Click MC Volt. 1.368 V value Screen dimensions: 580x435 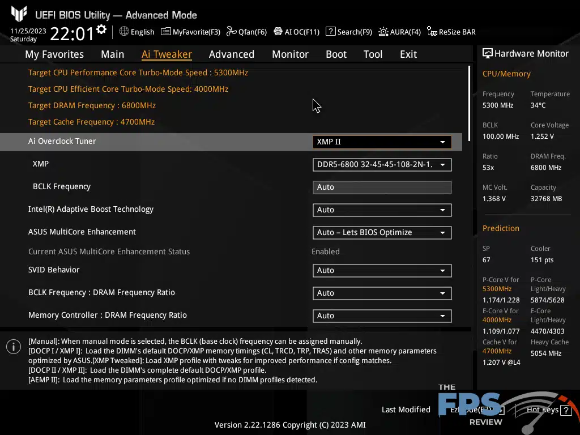tap(494, 199)
